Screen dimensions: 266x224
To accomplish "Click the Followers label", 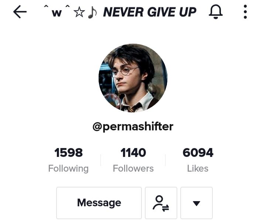I will [x=133, y=168].
